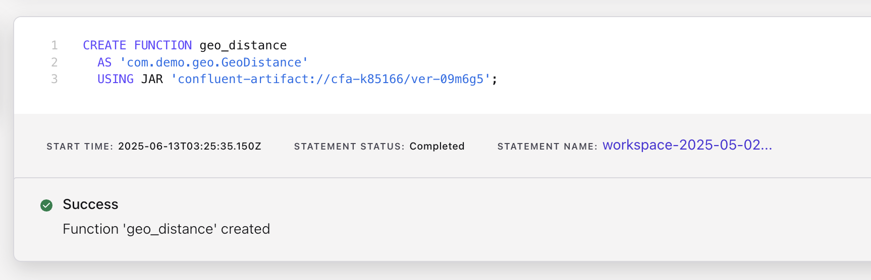Image resolution: width=871 pixels, height=280 pixels.
Task: Click the confluent-artifact URI string
Action: pyautogui.click(x=331, y=79)
